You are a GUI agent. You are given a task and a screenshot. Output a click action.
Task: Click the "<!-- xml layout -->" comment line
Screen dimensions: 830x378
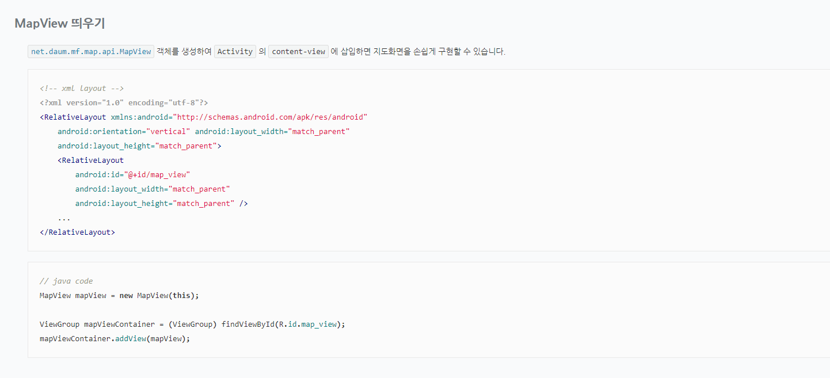pos(82,89)
